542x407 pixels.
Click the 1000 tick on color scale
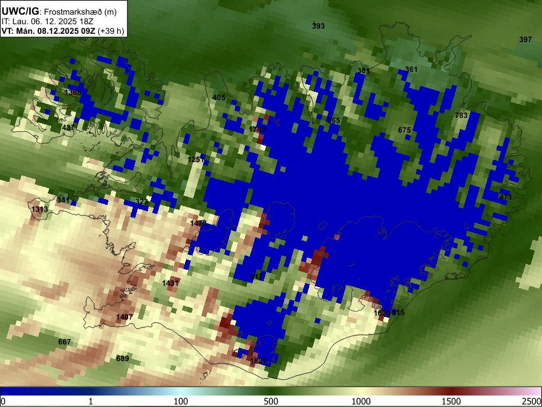tap(361, 401)
